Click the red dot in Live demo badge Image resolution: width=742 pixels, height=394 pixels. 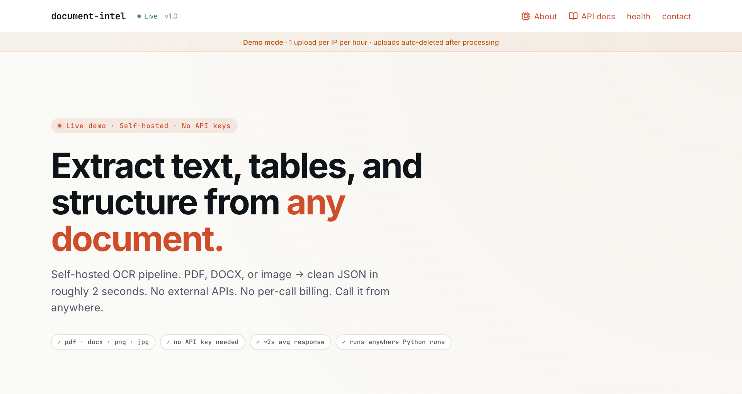tap(60, 126)
